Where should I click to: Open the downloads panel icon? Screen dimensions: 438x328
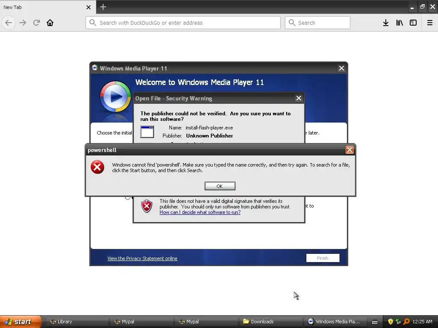point(386,23)
